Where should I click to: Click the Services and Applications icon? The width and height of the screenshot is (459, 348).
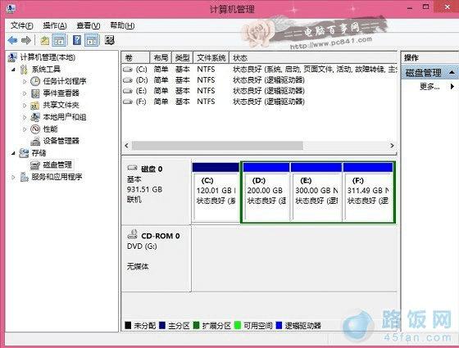click(x=24, y=177)
